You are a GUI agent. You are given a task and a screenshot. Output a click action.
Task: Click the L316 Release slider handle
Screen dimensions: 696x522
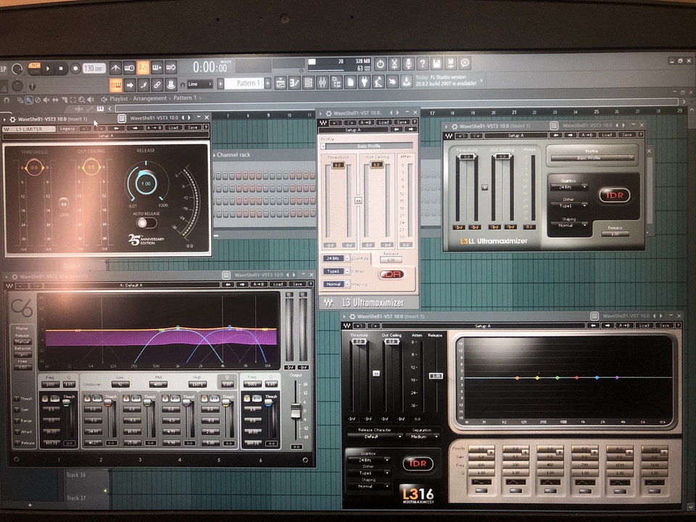point(436,376)
